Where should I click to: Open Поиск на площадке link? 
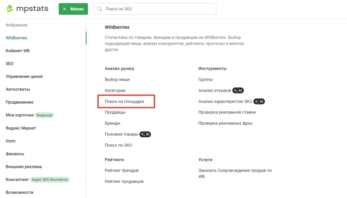click(x=124, y=102)
